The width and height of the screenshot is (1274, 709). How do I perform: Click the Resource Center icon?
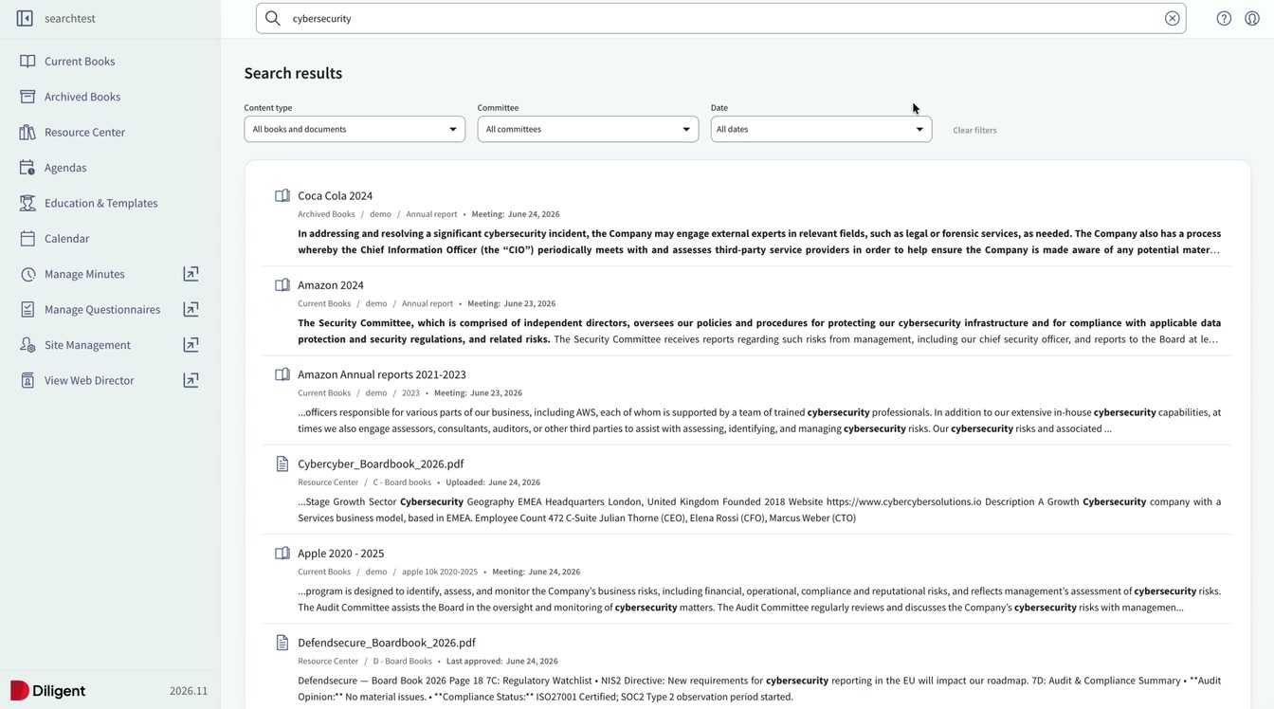click(27, 132)
